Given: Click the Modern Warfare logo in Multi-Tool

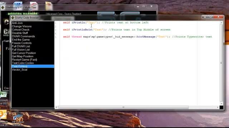Looking at the screenshot, I should tap(23, 14).
